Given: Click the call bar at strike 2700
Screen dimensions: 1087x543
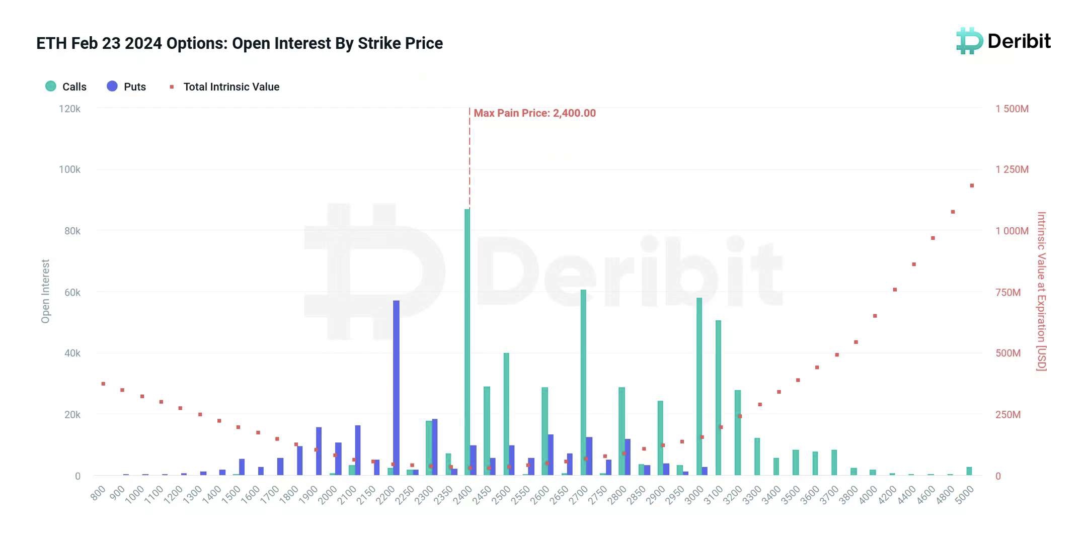Looking at the screenshot, I should click(x=583, y=382).
